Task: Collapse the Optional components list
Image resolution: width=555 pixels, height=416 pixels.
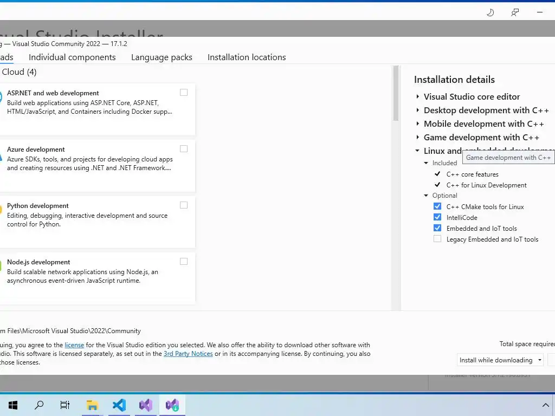Action: pyautogui.click(x=426, y=196)
